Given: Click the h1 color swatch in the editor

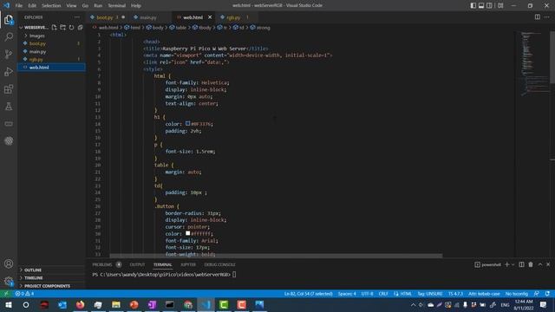Looking at the screenshot, I should pos(188,123).
